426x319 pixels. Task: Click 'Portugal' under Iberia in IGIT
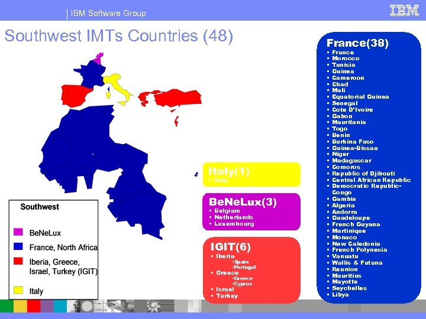244,267
